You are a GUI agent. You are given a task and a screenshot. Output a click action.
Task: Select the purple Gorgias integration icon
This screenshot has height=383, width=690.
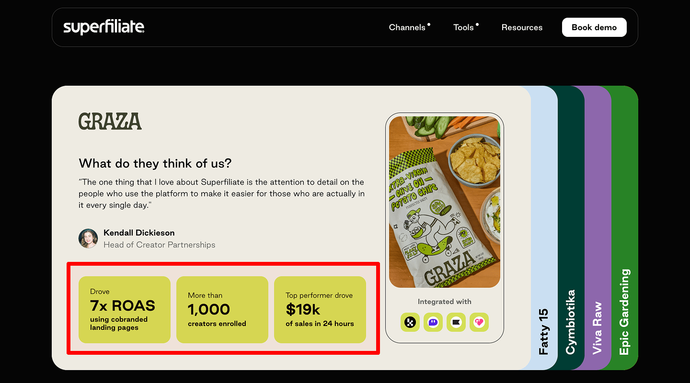pos(433,322)
